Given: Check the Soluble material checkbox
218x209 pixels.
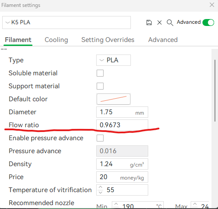Looking at the screenshot, I should 100,73.
